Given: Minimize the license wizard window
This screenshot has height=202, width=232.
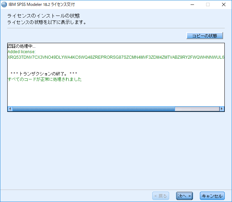Looking at the screenshot, I should (192, 4).
